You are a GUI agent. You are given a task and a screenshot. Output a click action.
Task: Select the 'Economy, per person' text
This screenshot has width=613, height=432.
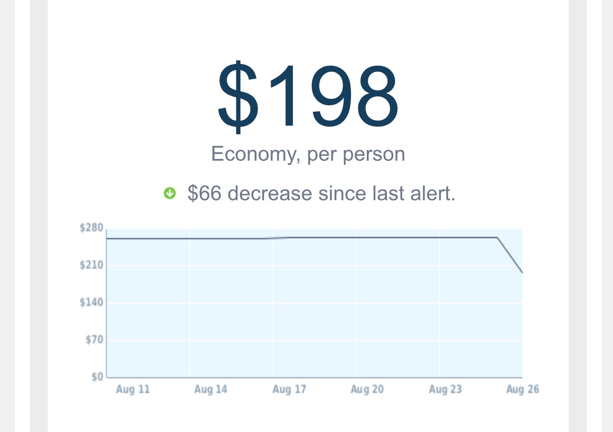click(308, 154)
